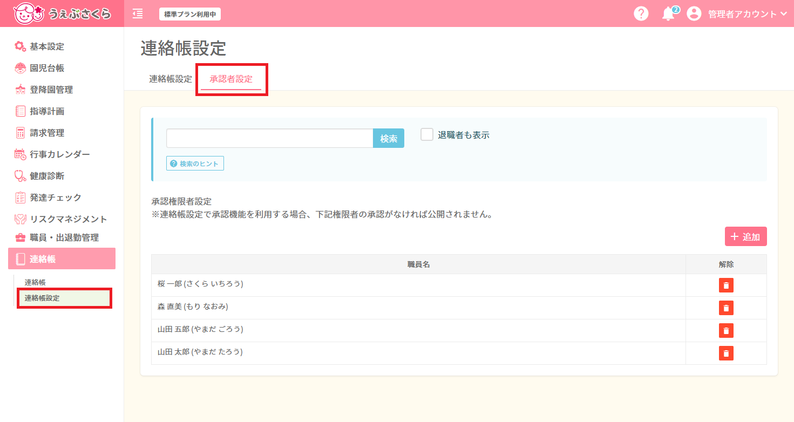794x422 pixels.
Task: Select 請求管理 menu label
Action: tap(47, 133)
